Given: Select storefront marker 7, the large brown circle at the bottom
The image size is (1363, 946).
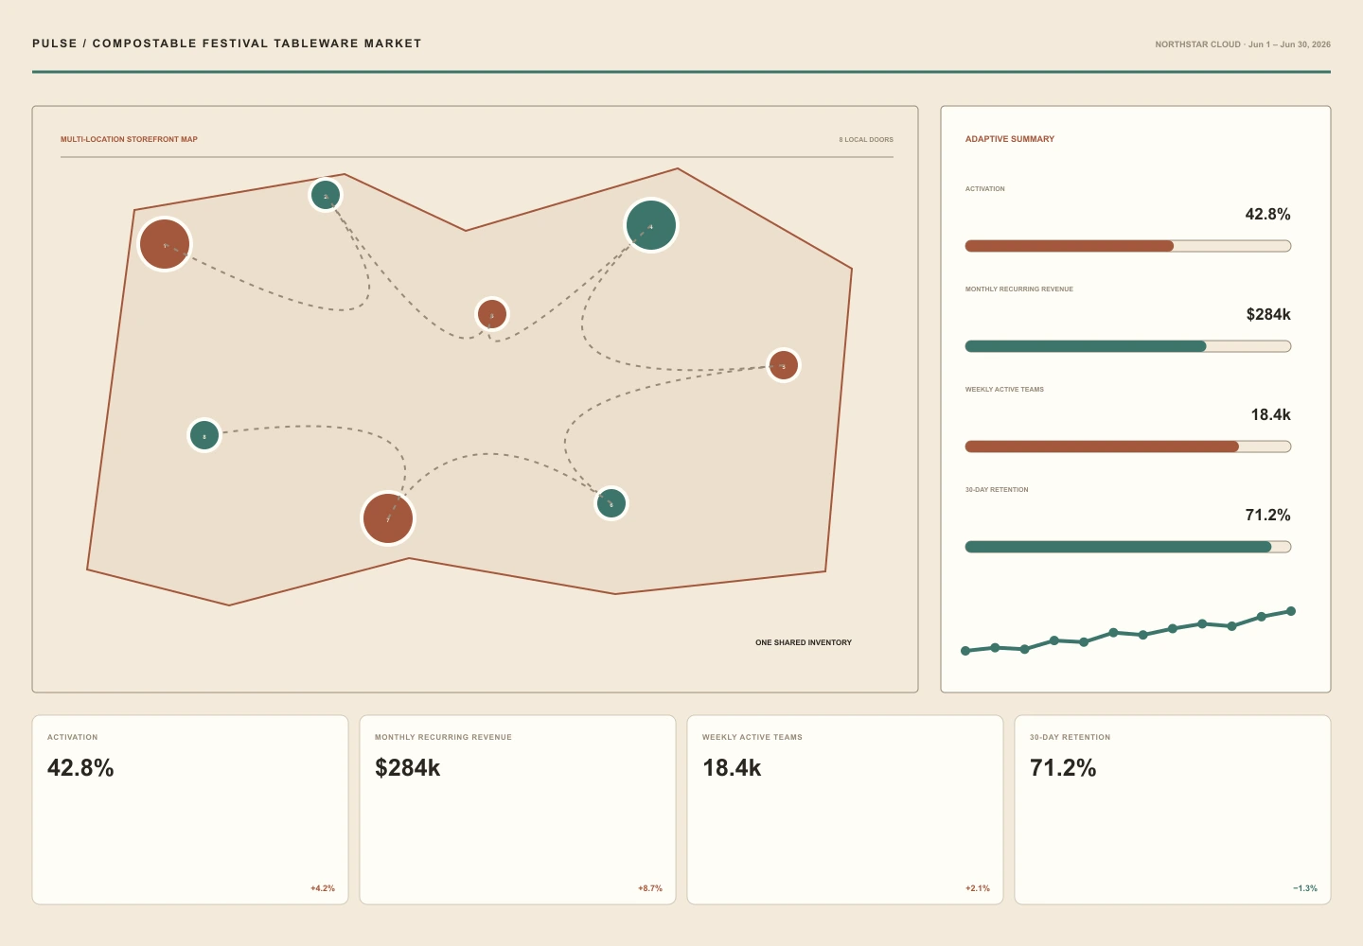Looking at the screenshot, I should tap(388, 518).
